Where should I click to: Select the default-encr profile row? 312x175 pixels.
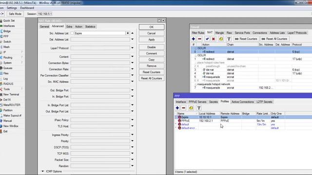(x=230, y=128)
